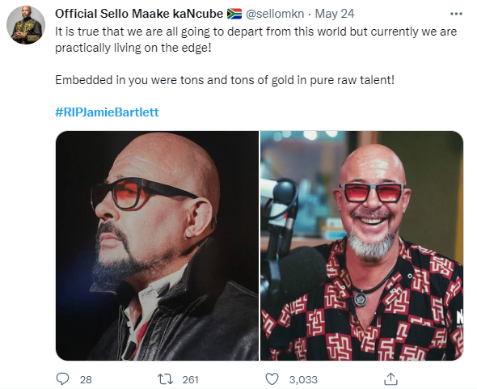Screen dimensions: 477x389
Task: Click the Official Sello Maake kaNcube display name
Action: pos(139,14)
